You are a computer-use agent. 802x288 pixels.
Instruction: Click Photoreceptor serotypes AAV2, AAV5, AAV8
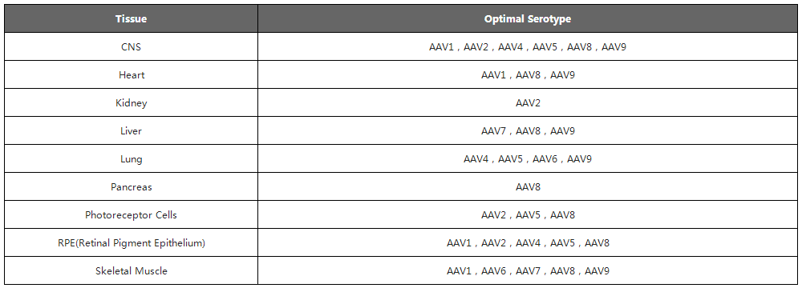click(x=528, y=215)
